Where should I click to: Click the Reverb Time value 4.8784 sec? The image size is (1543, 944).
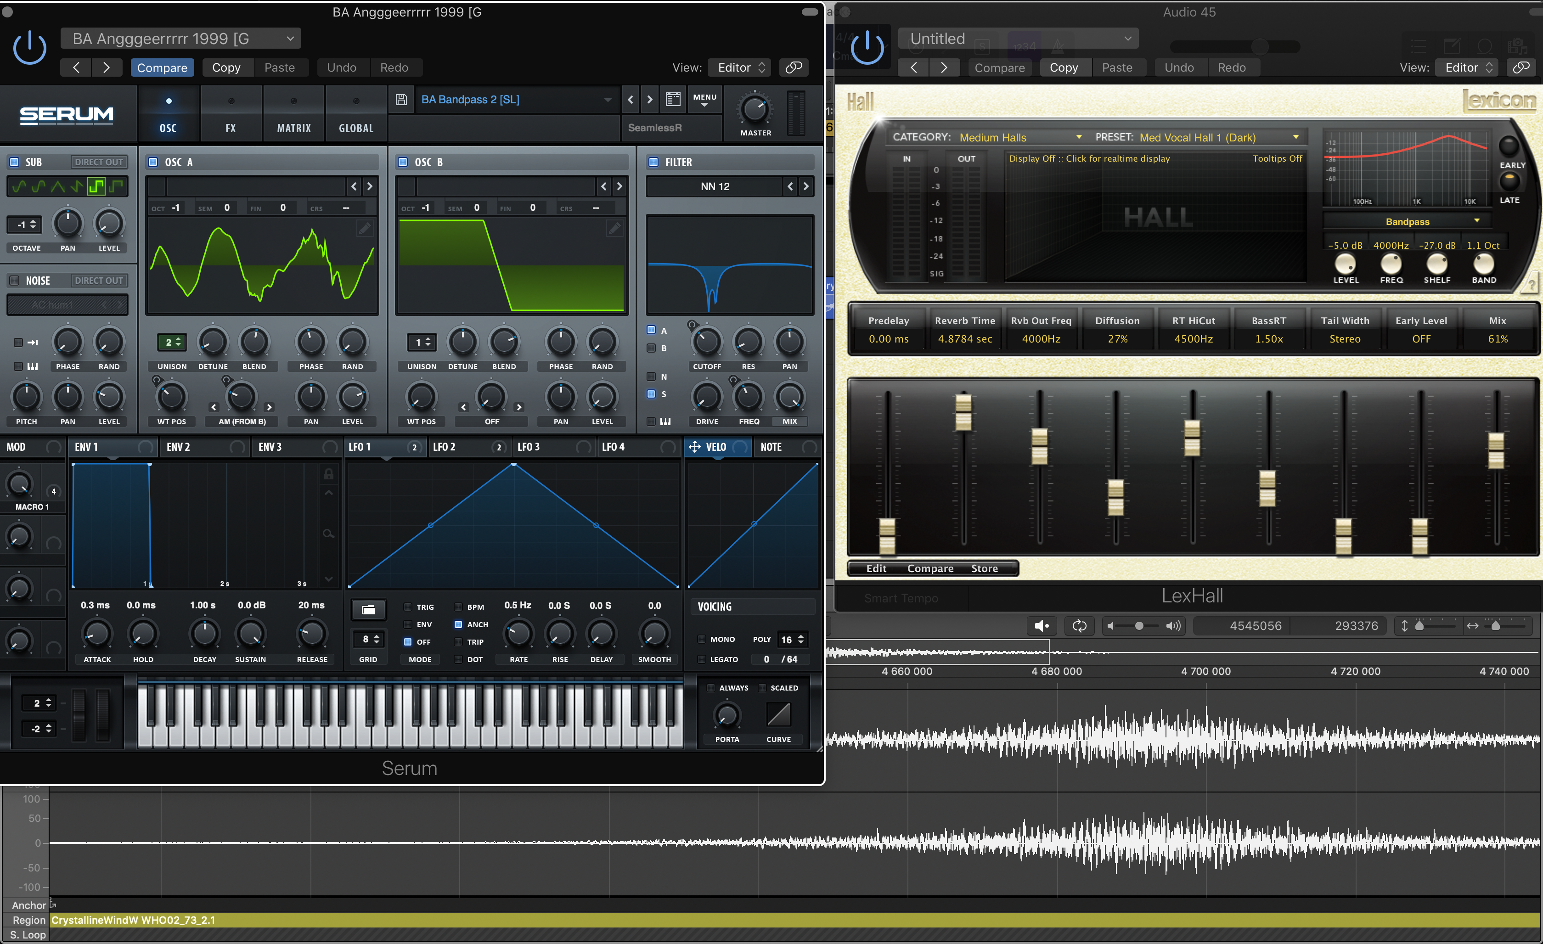coord(964,339)
